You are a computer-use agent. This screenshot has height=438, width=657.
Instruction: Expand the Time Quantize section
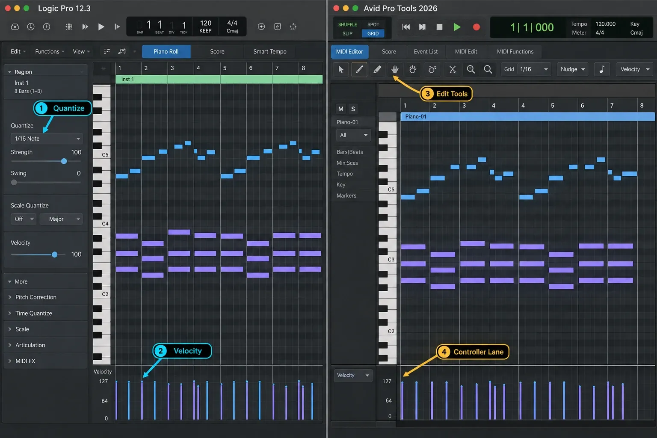pos(45,313)
